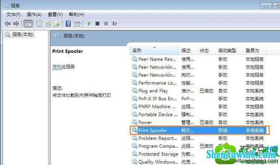Image resolution: width=280 pixels, height=165 pixels.
Task: Click PnP-... description in PnP-X row
Action: pos(188,99)
